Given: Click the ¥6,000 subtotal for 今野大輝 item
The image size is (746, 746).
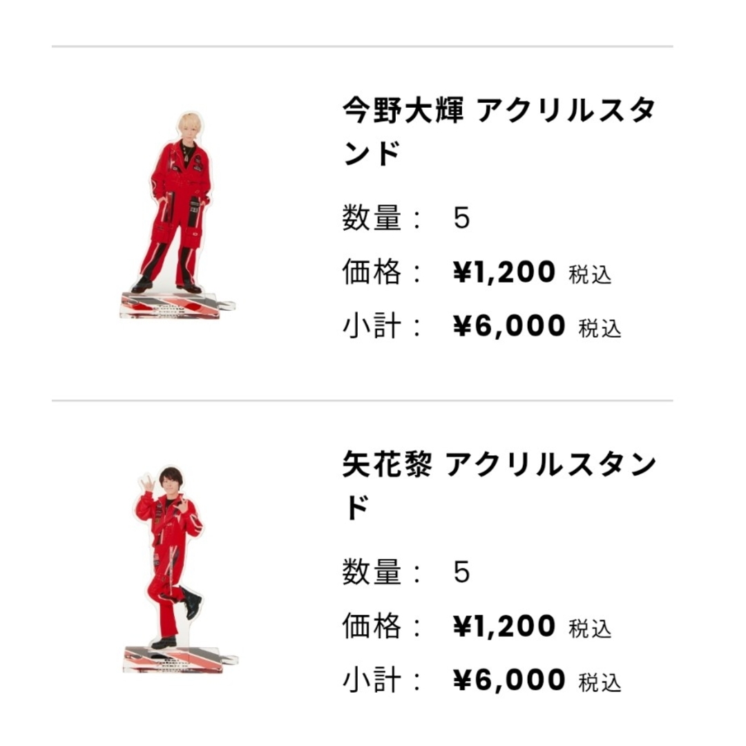Looking at the screenshot, I should coord(509,326).
